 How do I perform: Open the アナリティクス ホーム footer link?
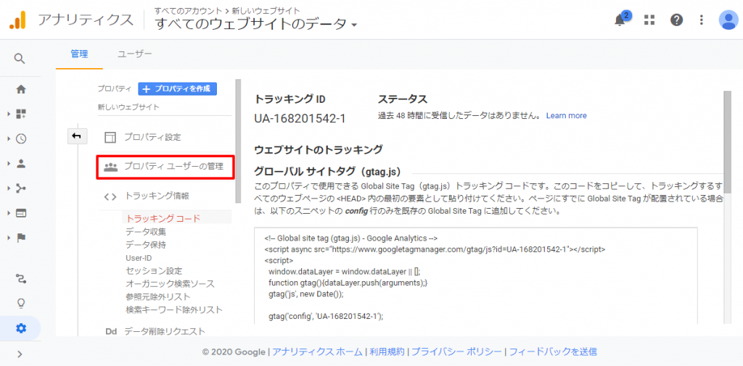coord(318,352)
